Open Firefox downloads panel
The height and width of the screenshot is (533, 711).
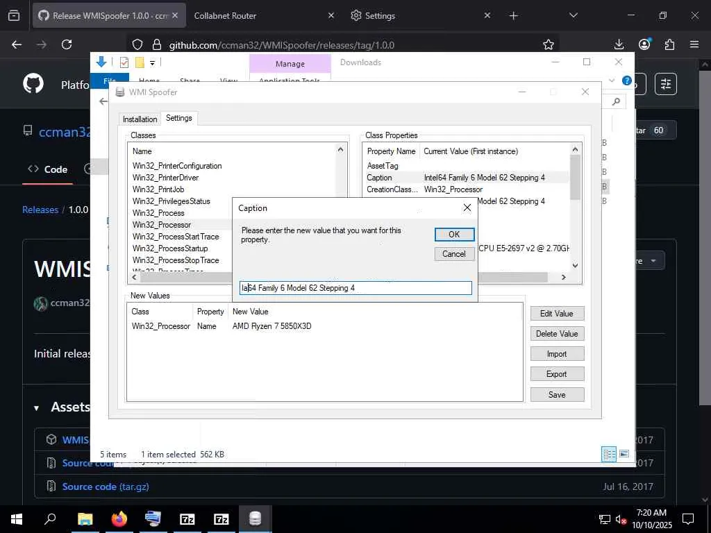pos(619,44)
